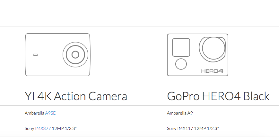Open the A9SE chipset link

coord(50,113)
